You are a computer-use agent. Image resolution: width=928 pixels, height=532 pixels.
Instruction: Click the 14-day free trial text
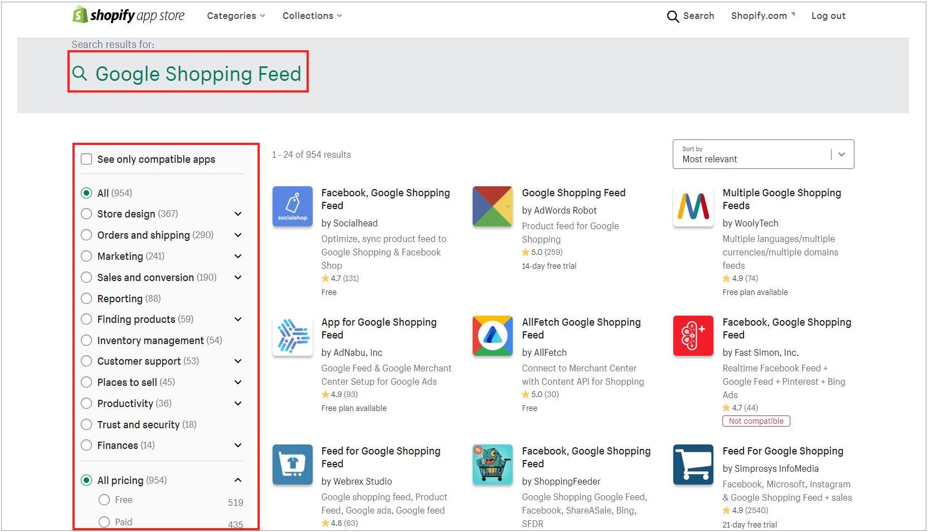[549, 266]
